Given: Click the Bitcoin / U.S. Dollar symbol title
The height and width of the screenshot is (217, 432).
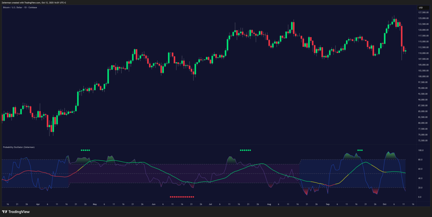Looking at the screenshot, I should [x=20, y=7].
